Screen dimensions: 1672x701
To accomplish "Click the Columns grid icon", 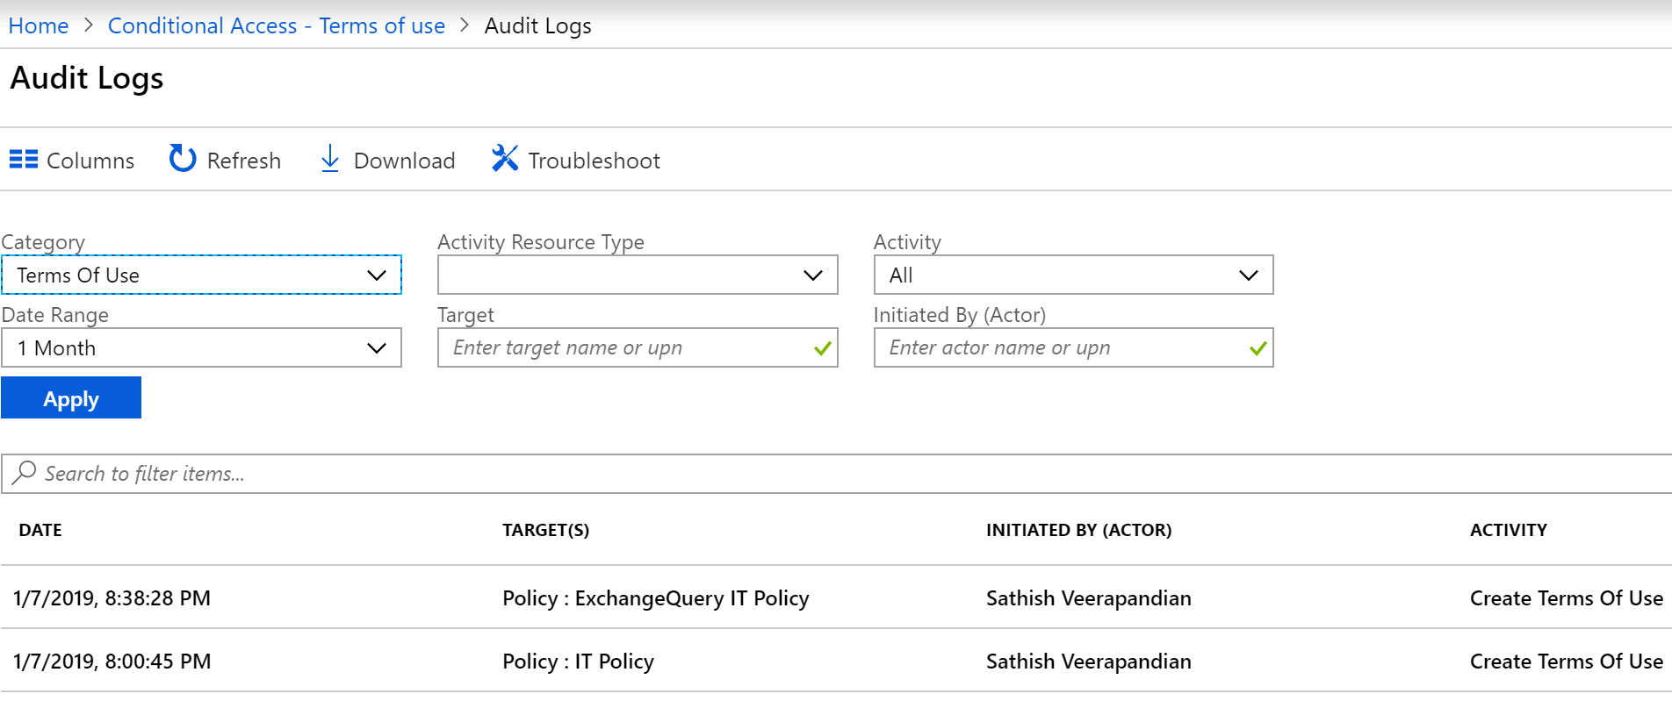I will click(24, 160).
